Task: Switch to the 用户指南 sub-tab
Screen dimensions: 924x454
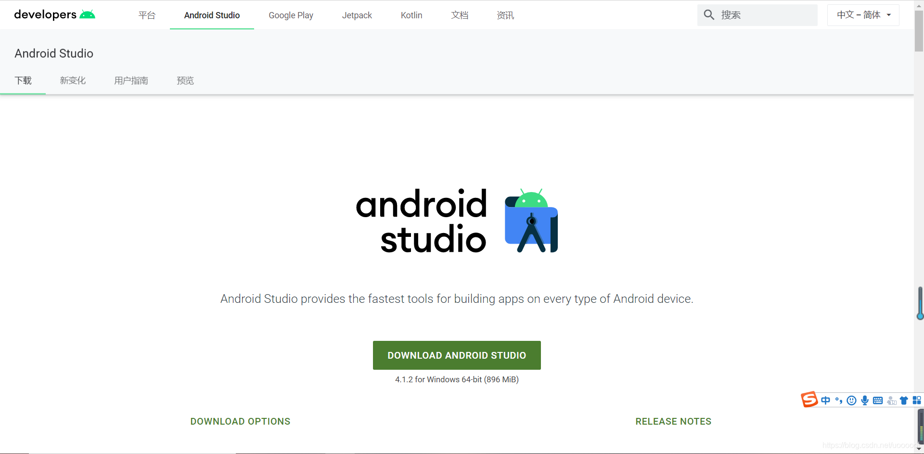Action: [131, 80]
